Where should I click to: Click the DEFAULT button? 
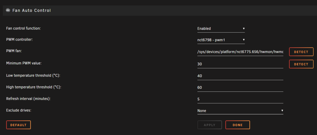click(18, 125)
